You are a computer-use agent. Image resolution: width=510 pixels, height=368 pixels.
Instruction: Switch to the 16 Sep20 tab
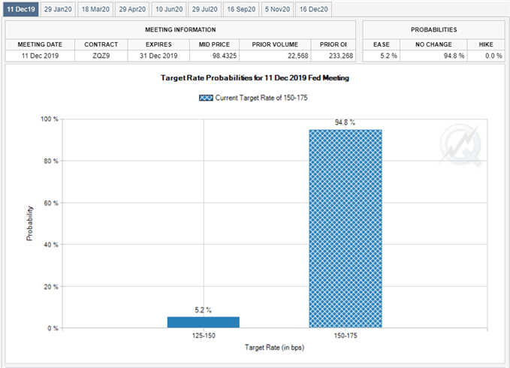(241, 9)
